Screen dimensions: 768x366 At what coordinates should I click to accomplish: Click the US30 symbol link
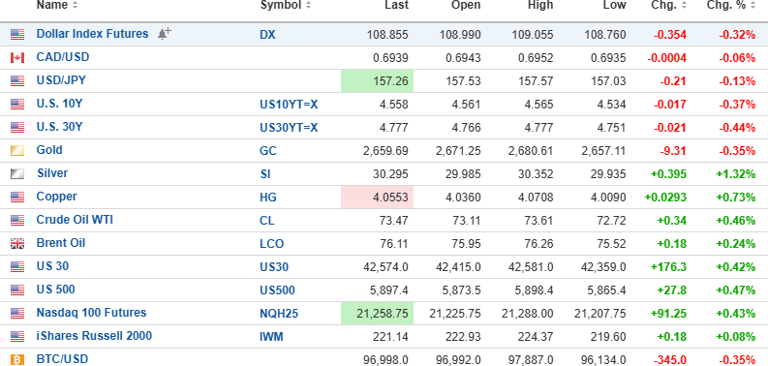point(274,267)
